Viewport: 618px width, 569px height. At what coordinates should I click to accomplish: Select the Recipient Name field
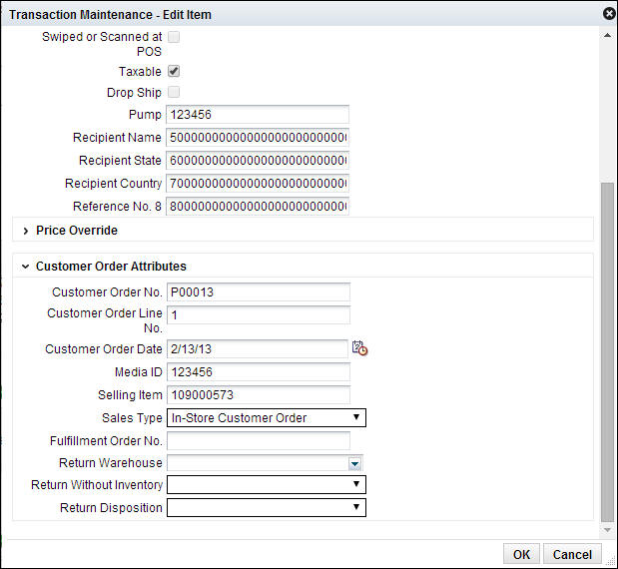tap(258, 138)
